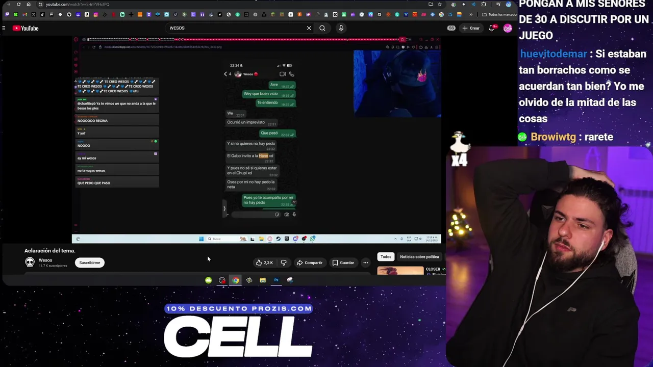
Task: Clear the WESOS search text
Action: click(x=309, y=28)
